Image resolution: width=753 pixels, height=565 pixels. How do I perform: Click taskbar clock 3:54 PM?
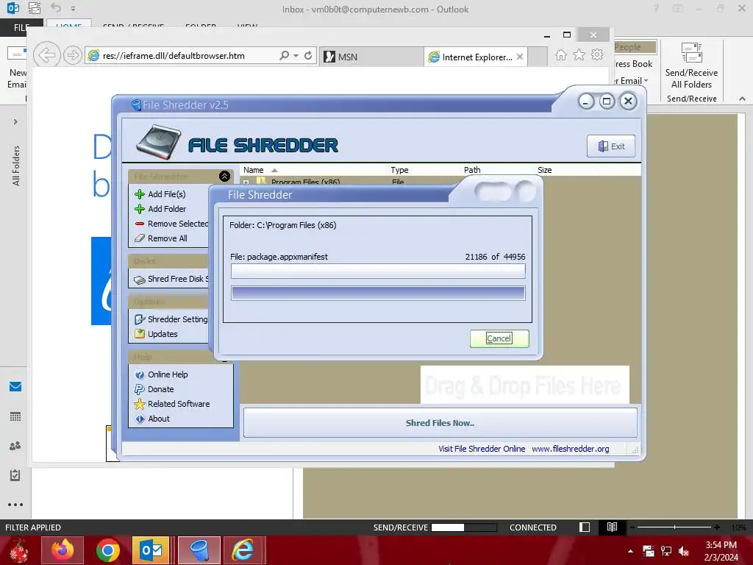point(721,545)
